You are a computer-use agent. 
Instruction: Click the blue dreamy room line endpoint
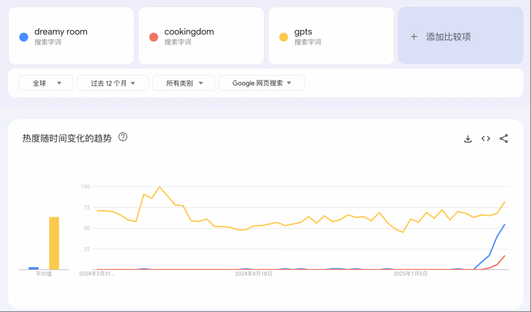505,224
